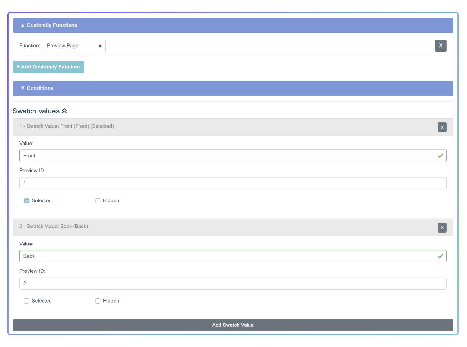Focus the Back swatch Value input
Image resolution: width=467 pixels, height=347 pixels.
233,256
